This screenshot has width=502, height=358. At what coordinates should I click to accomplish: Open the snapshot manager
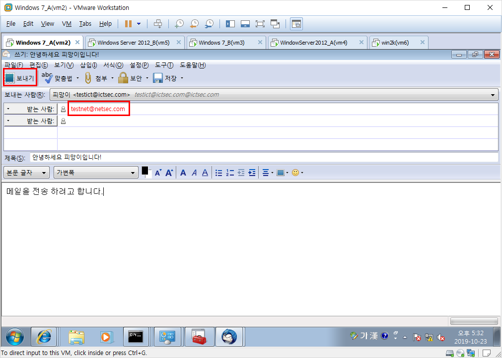210,24
